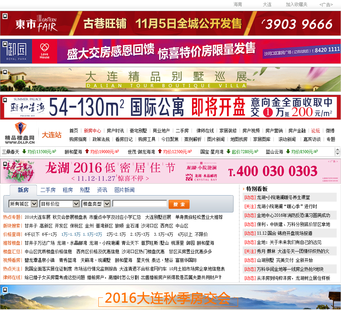
Task: Click the price ticker up stepper arrow
Action: [x=337, y=150]
